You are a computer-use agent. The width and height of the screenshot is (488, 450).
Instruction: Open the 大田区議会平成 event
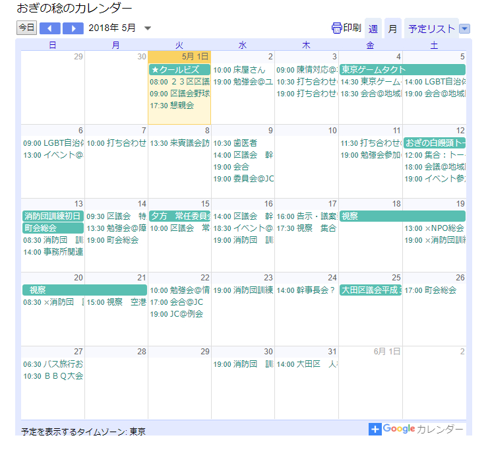[370, 290]
